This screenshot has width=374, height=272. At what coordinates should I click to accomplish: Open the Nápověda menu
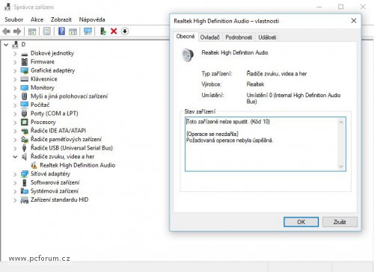click(92, 19)
